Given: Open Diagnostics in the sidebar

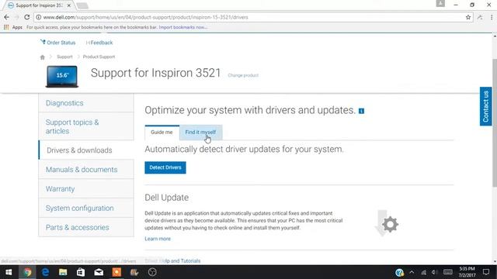Looking at the screenshot, I should coord(86,103).
